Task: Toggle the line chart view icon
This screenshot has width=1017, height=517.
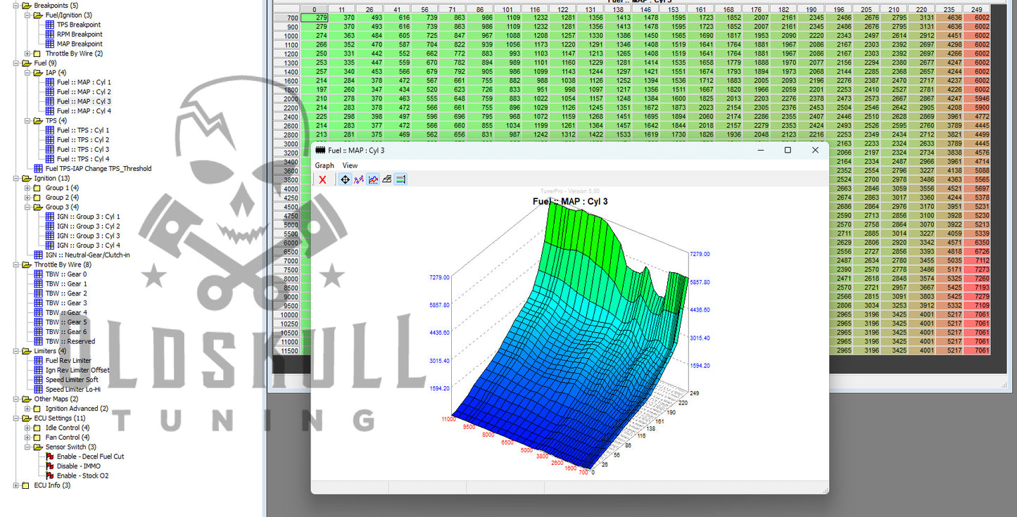Action: [x=373, y=179]
